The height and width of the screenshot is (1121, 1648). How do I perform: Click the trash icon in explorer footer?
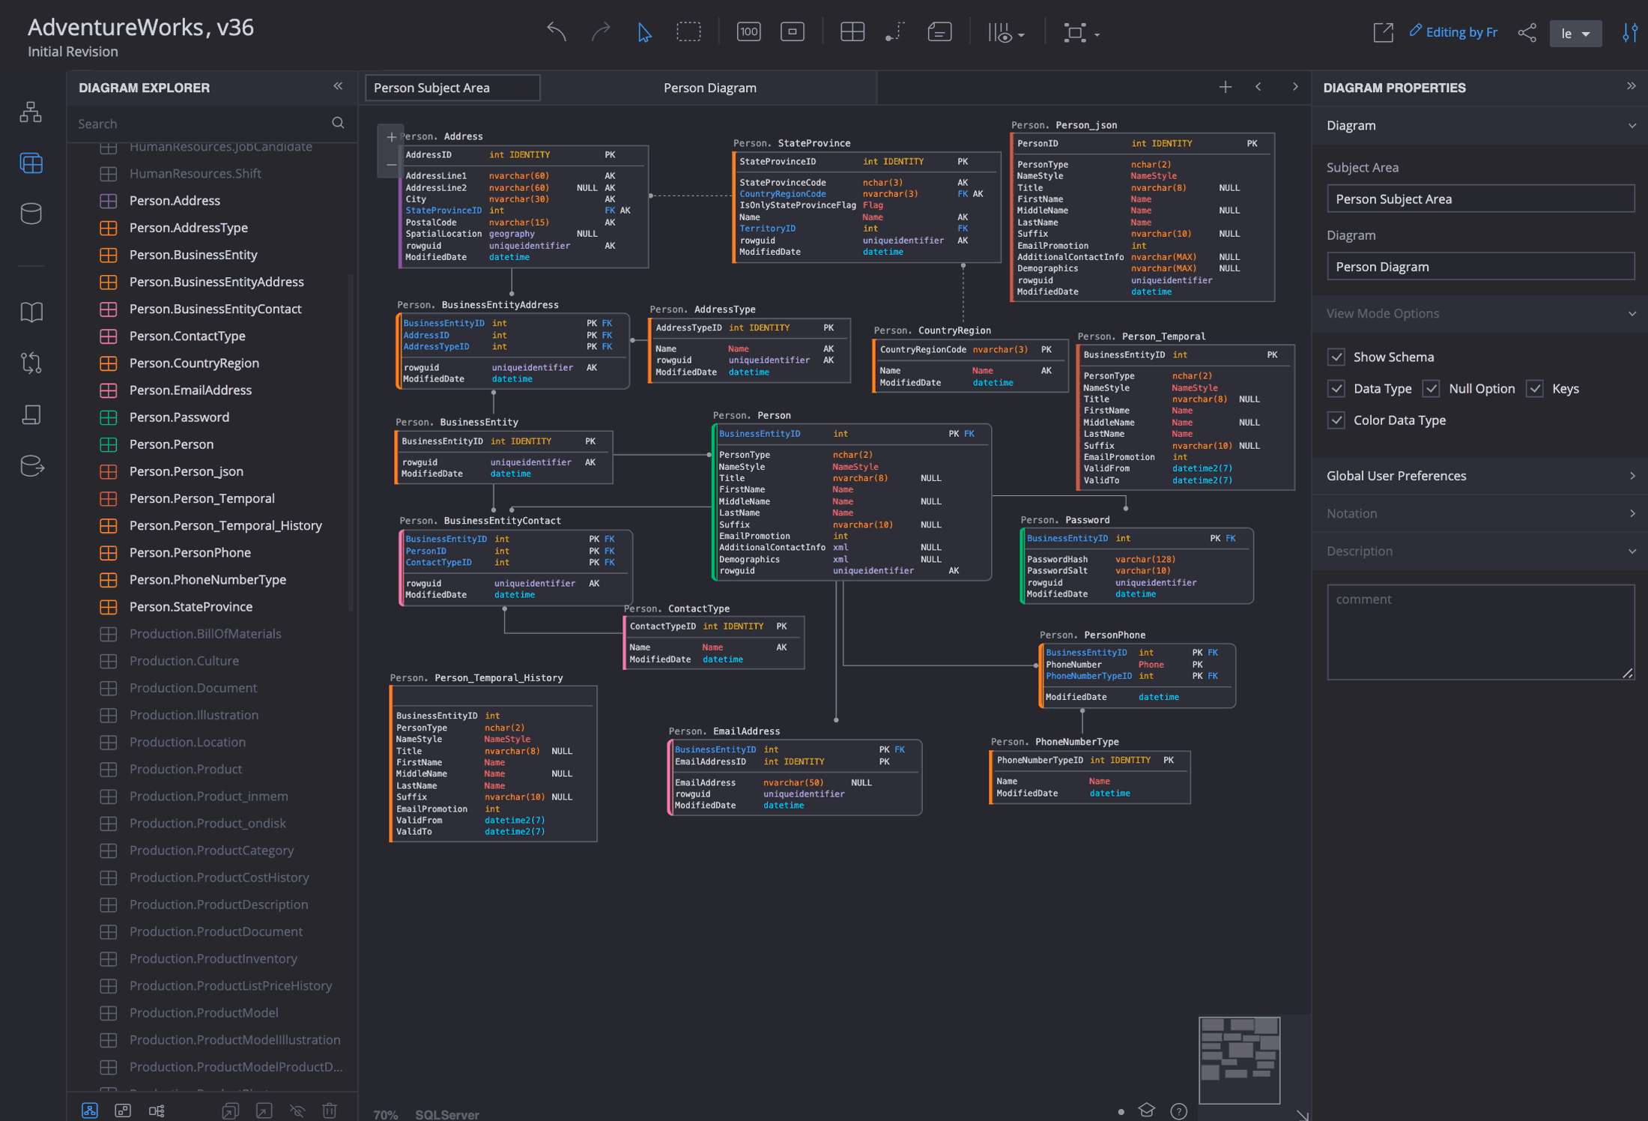click(x=330, y=1111)
